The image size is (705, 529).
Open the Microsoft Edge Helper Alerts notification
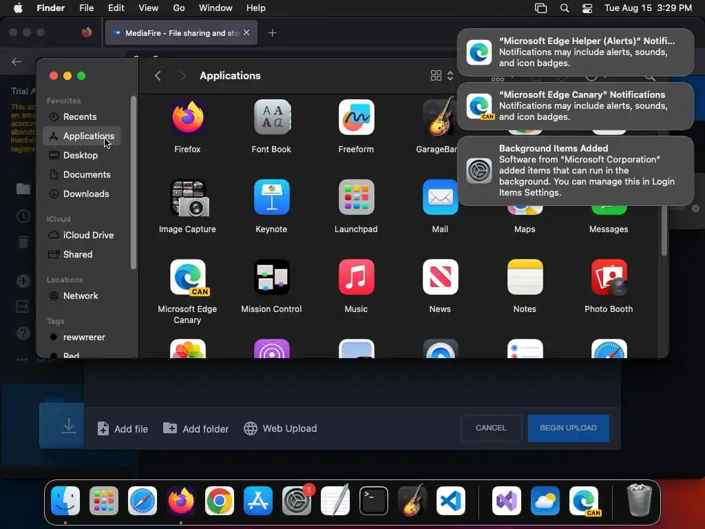point(575,52)
